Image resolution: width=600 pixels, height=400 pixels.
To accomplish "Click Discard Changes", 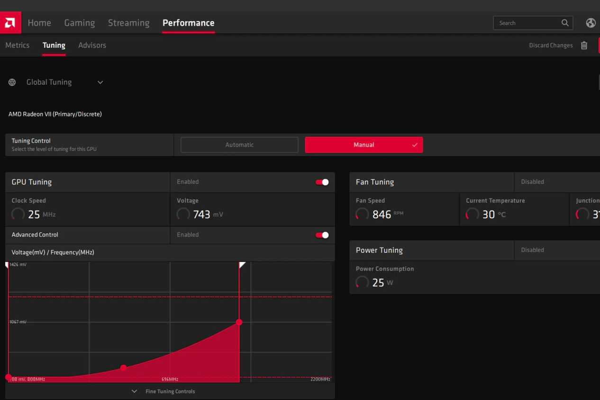I will [x=551, y=45].
